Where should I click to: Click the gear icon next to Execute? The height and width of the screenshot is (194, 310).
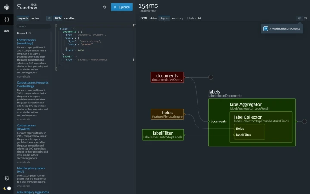click(x=105, y=7)
